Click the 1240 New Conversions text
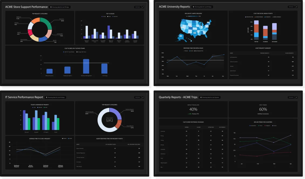This screenshot has height=179, width=305. pos(263,114)
